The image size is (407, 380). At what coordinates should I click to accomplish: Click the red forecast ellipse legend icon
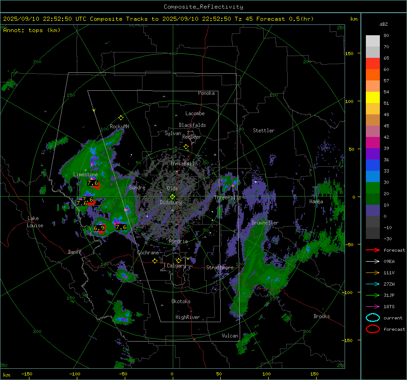pos(373,329)
